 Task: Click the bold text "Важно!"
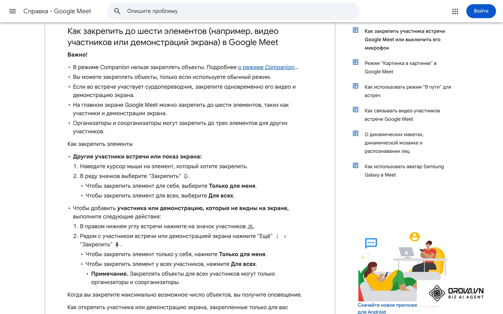coord(77,55)
